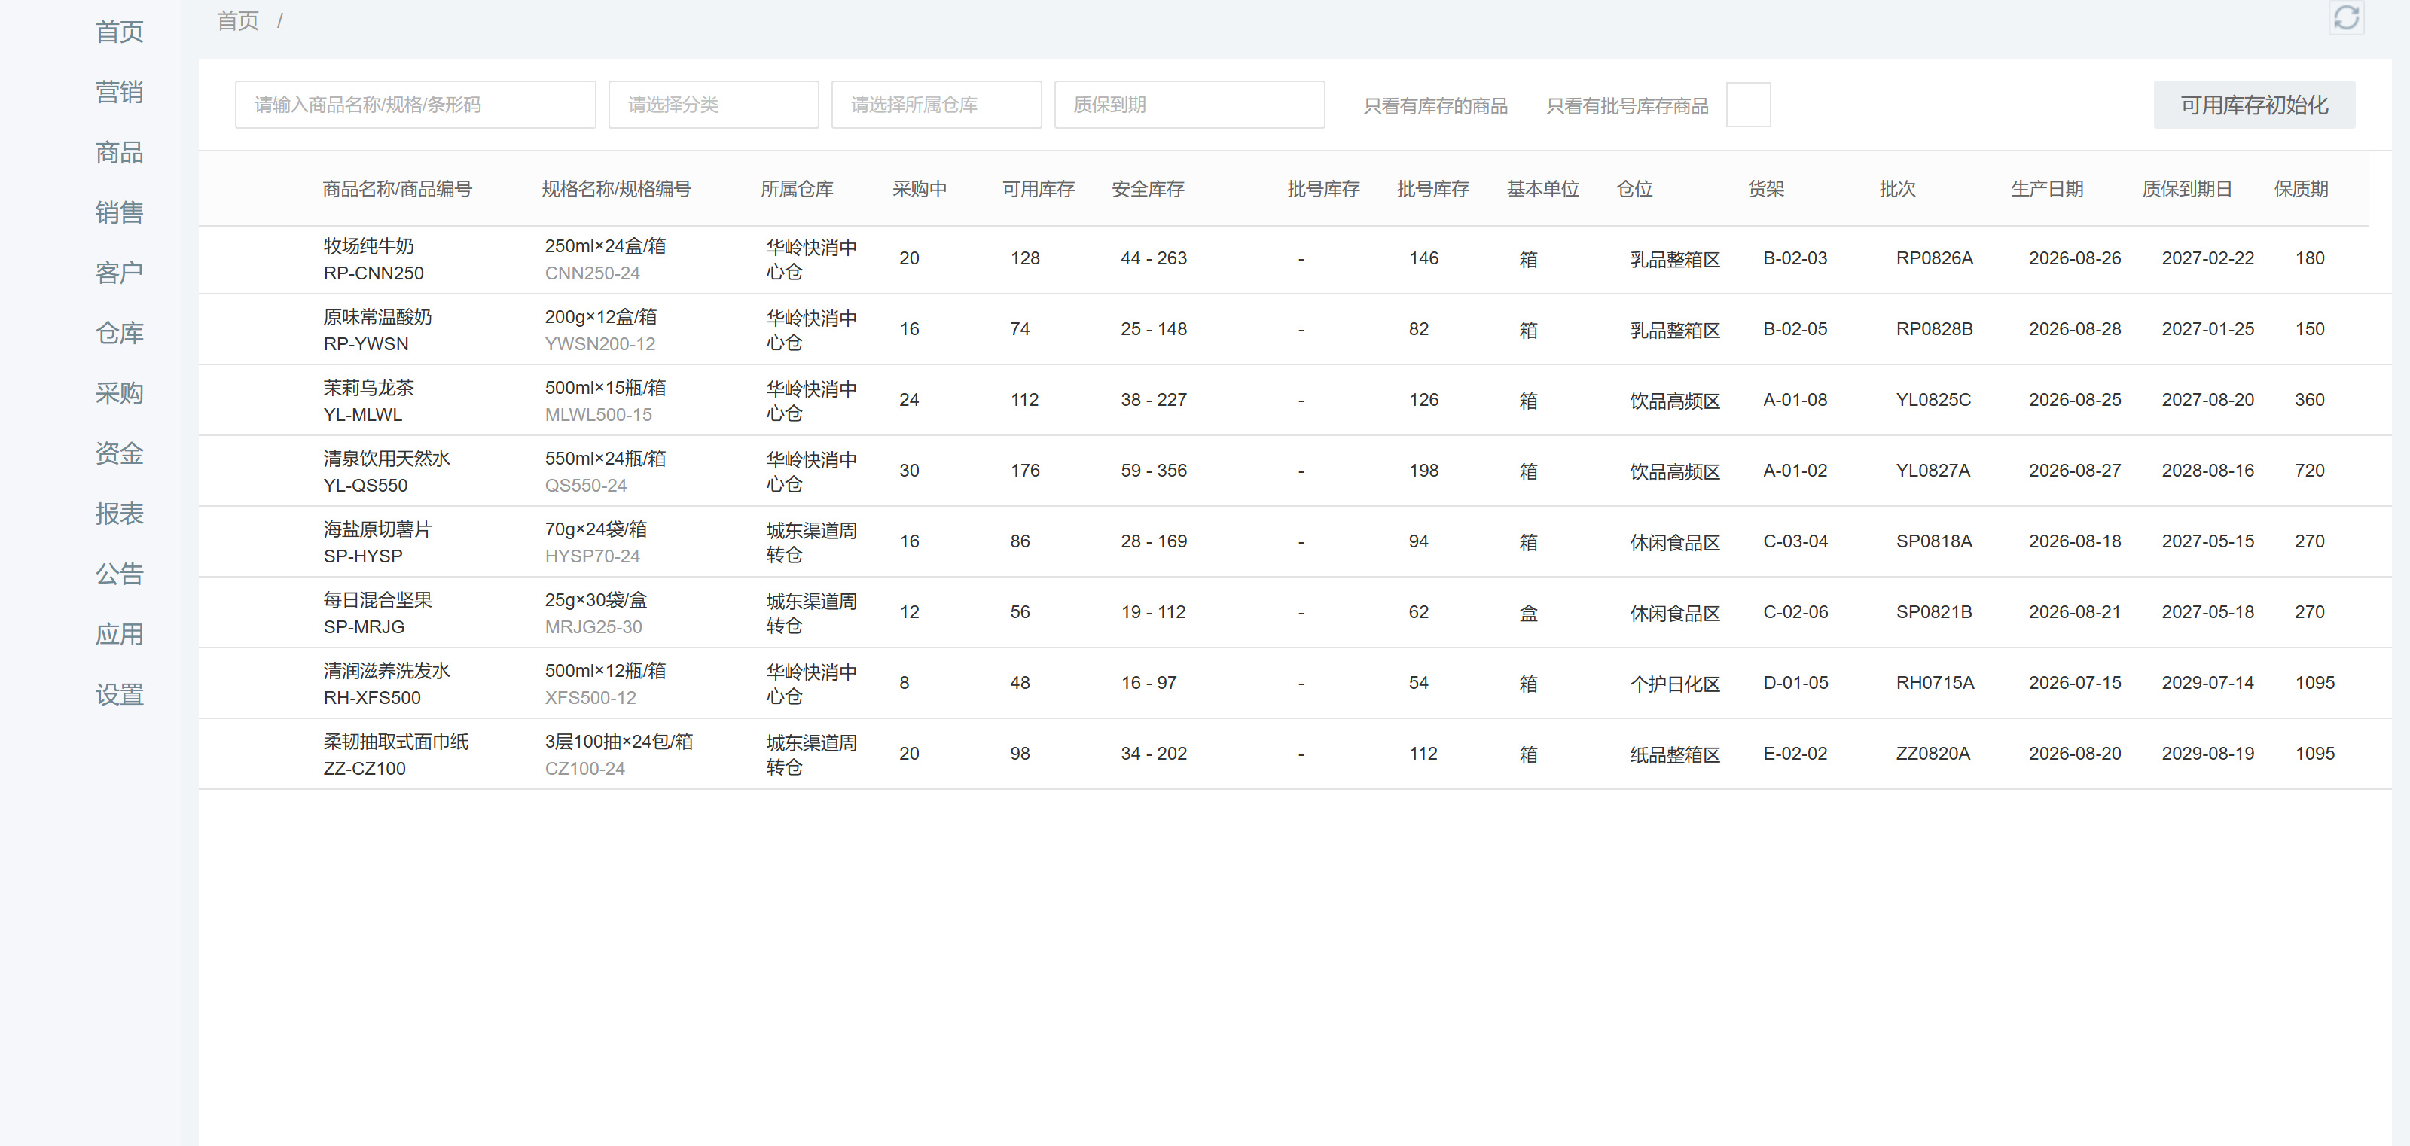The image size is (2410, 1146).
Task: Click the 个护日化区 location cell
Action: [x=1675, y=684]
